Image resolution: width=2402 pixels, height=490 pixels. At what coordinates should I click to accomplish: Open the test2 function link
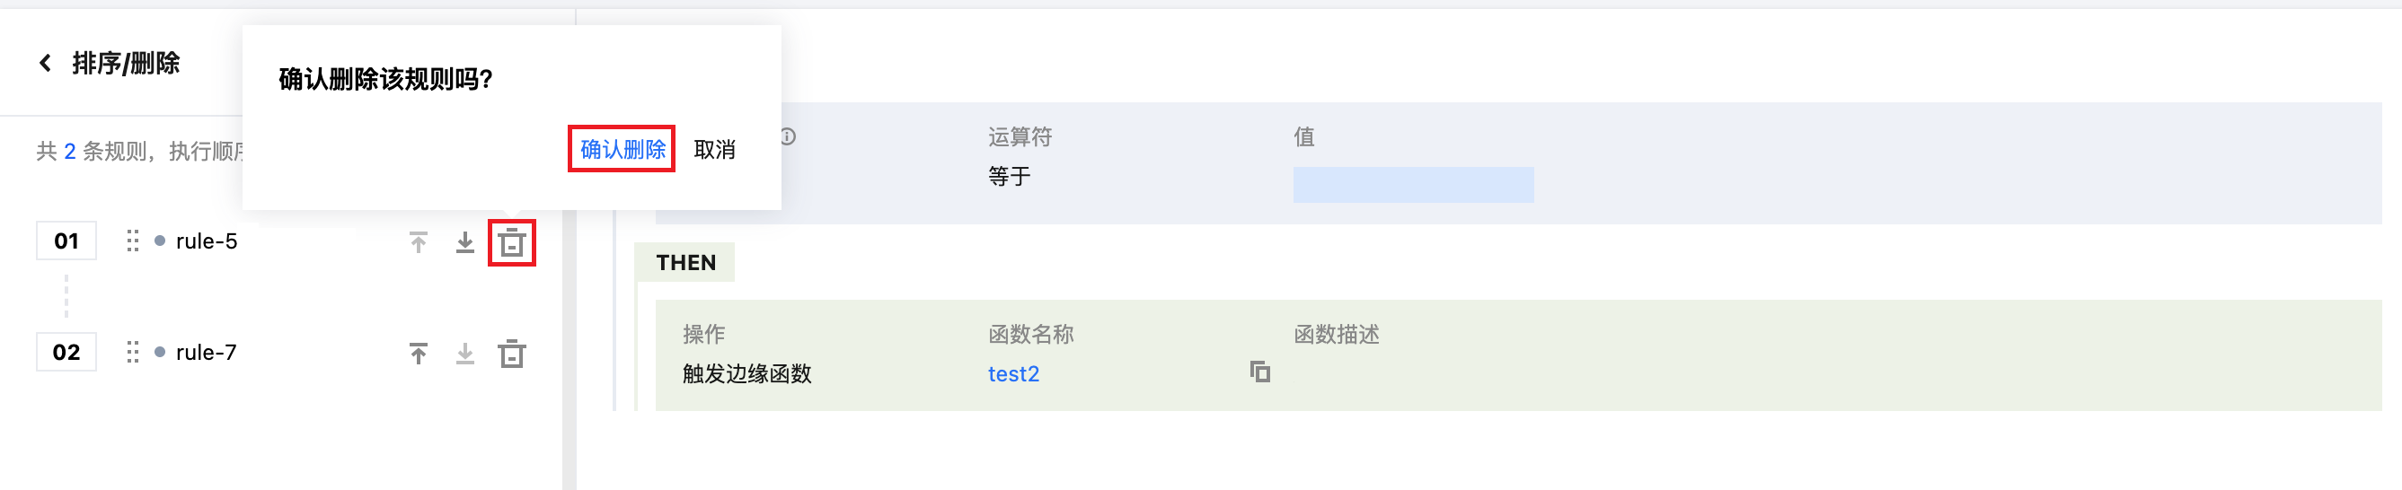point(1012,373)
